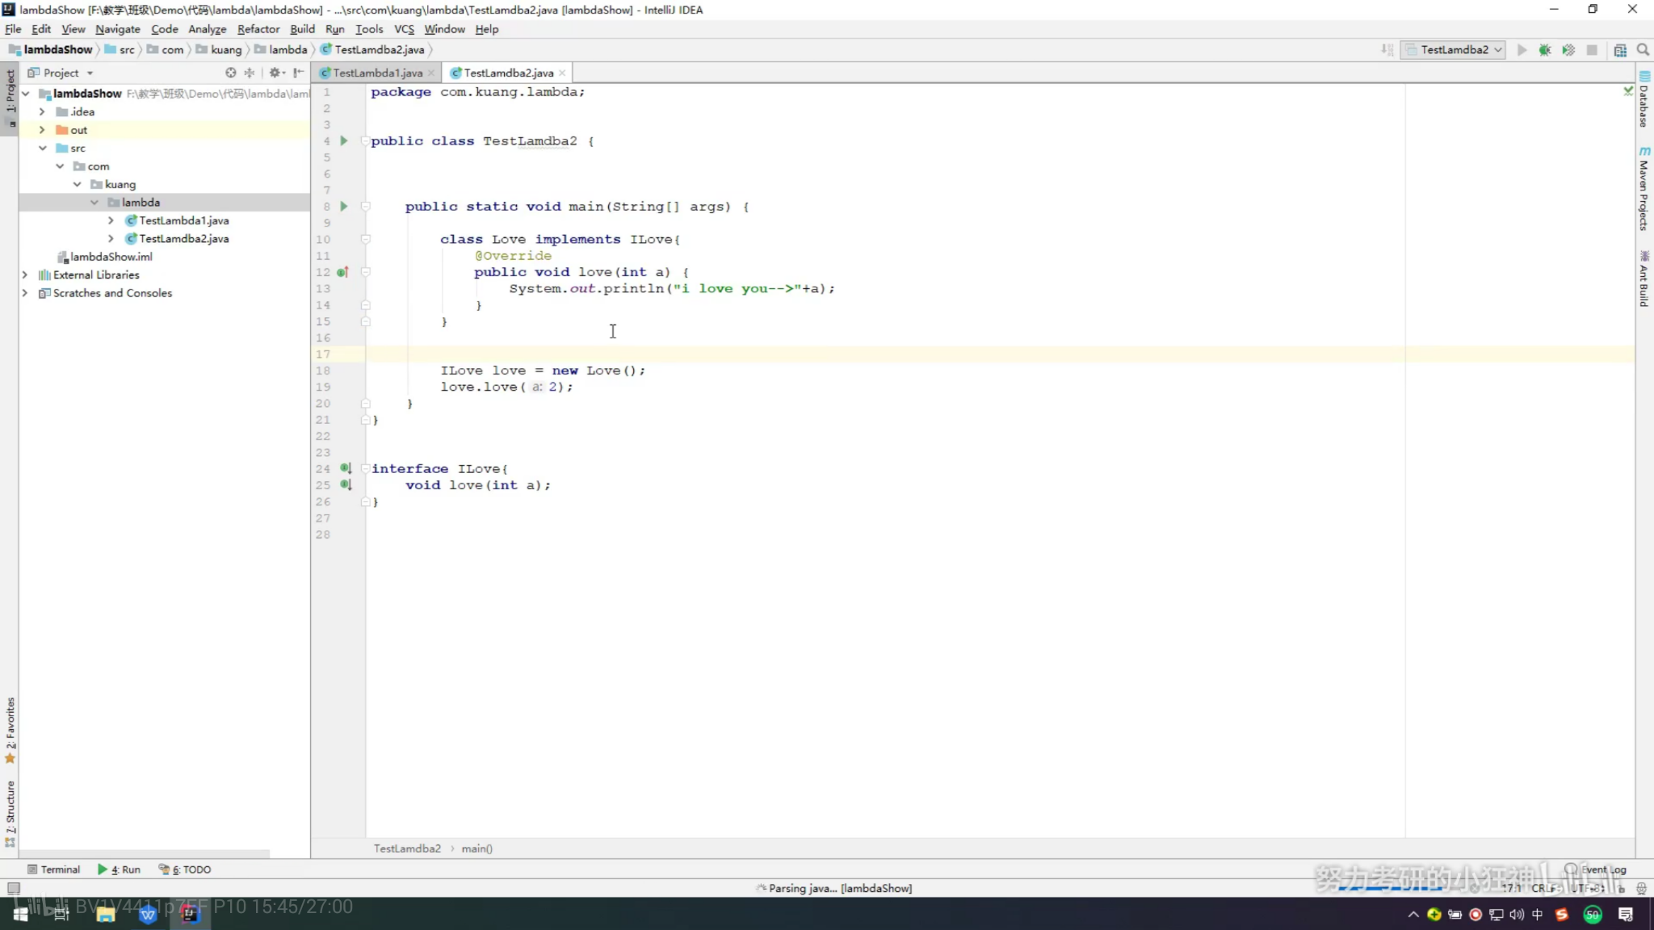
Task: Expand the .idea folder
Action: click(42, 111)
